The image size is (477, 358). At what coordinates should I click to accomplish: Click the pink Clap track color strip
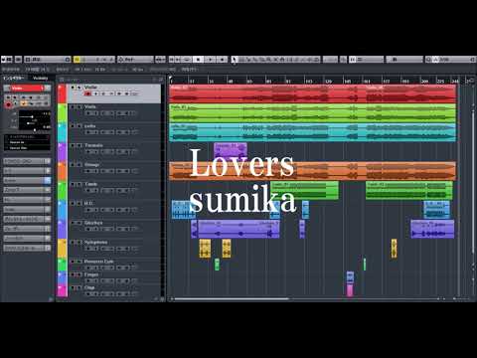point(62,290)
